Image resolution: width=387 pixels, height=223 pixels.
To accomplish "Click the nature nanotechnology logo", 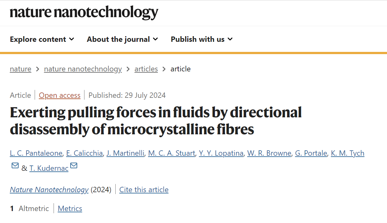I will point(84,12).
